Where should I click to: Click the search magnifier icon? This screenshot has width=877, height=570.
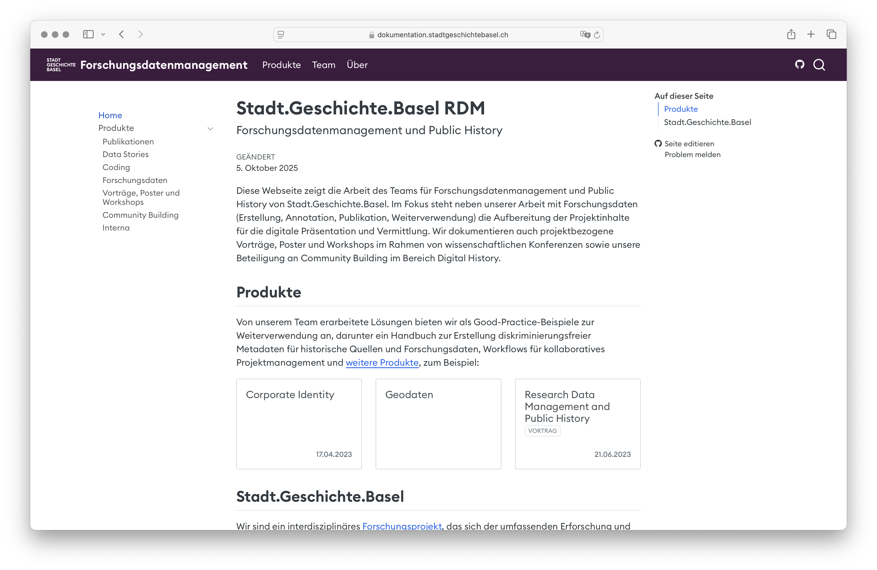819,65
